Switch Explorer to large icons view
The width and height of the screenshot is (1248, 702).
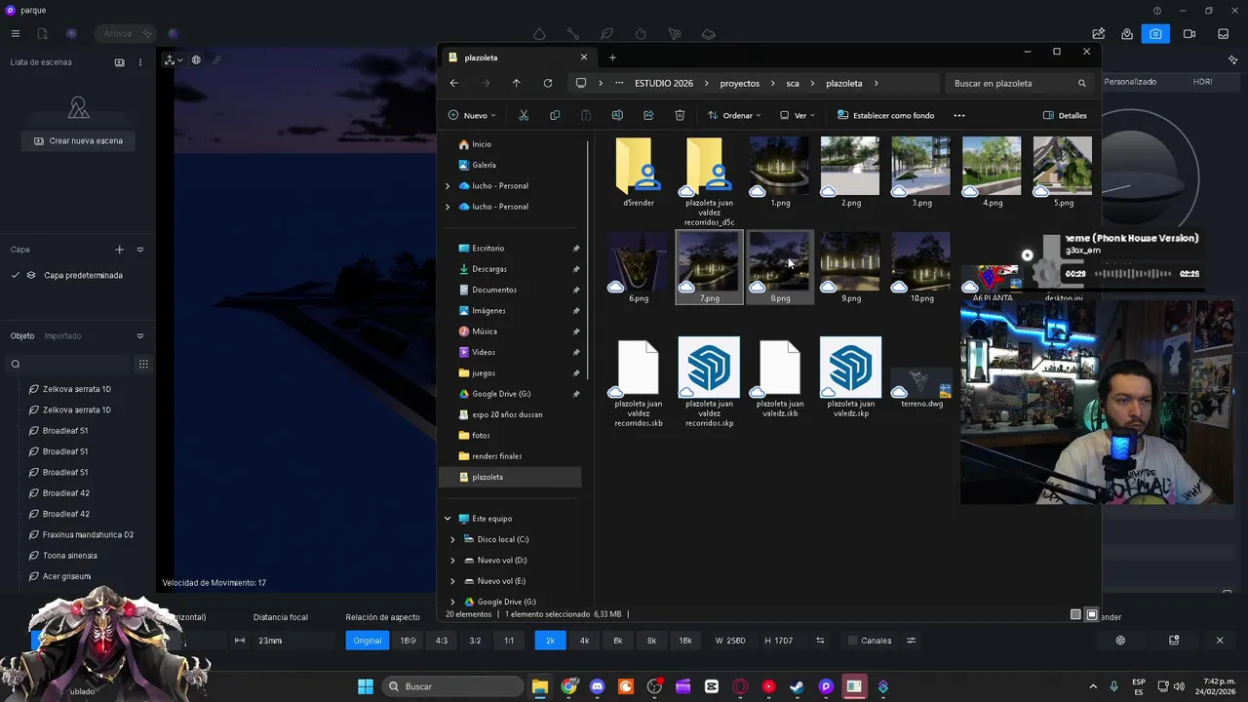(x=1092, y=614)
